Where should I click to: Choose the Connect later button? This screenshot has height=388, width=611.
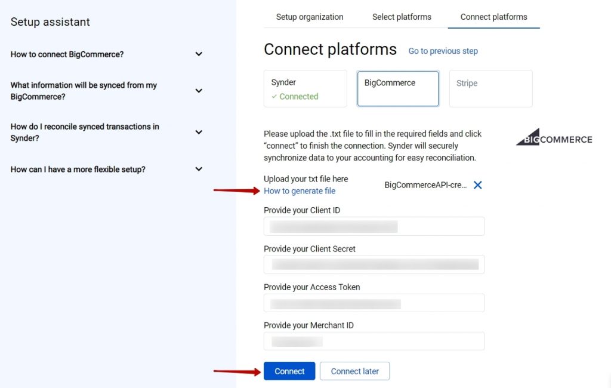click(354, 371)
